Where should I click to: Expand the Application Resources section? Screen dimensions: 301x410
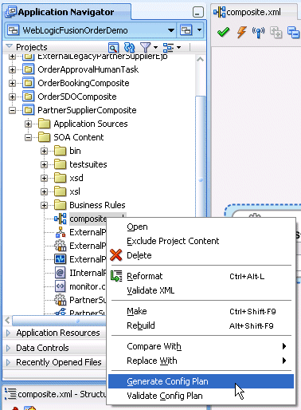point(8,333)
